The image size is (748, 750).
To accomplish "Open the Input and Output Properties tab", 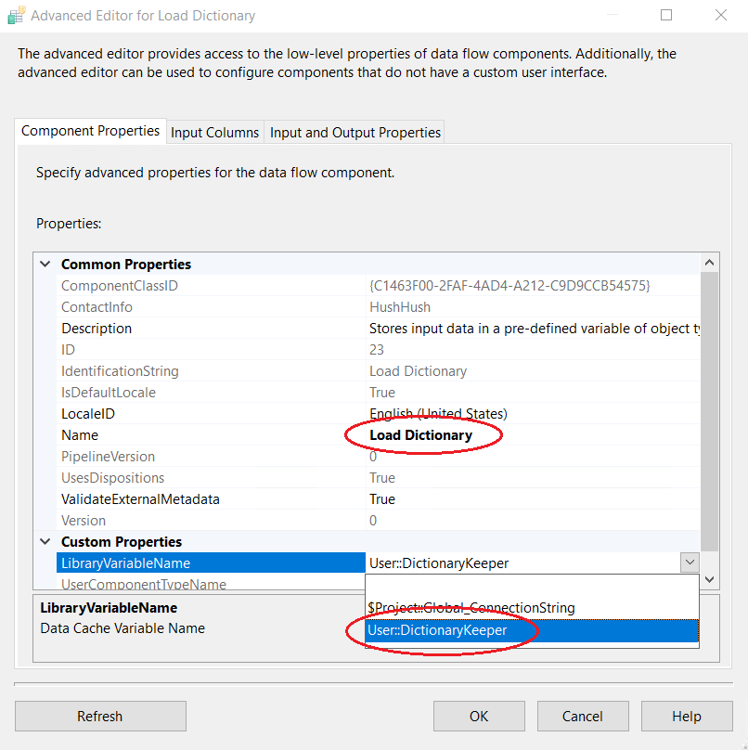I will pos(355,133).
